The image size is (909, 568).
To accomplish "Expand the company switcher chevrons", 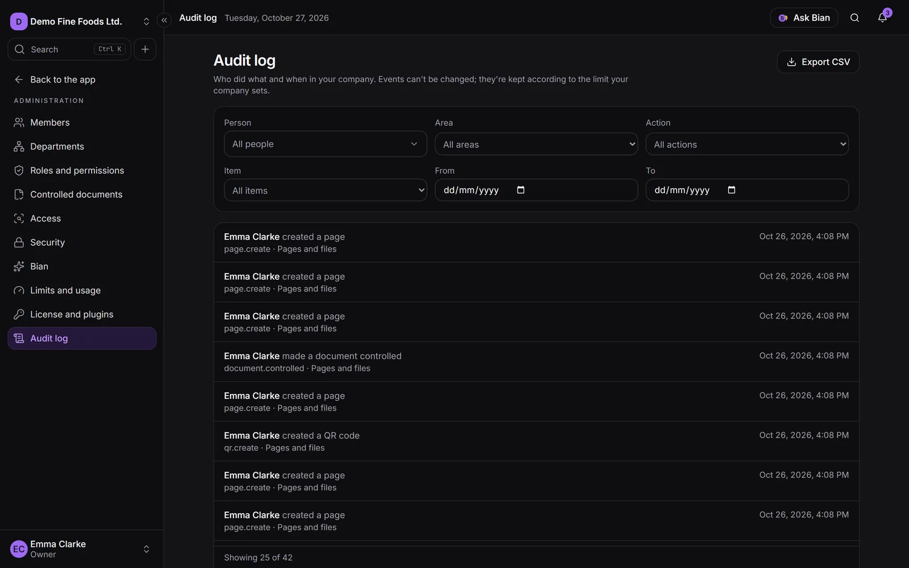I will [146, 22].
